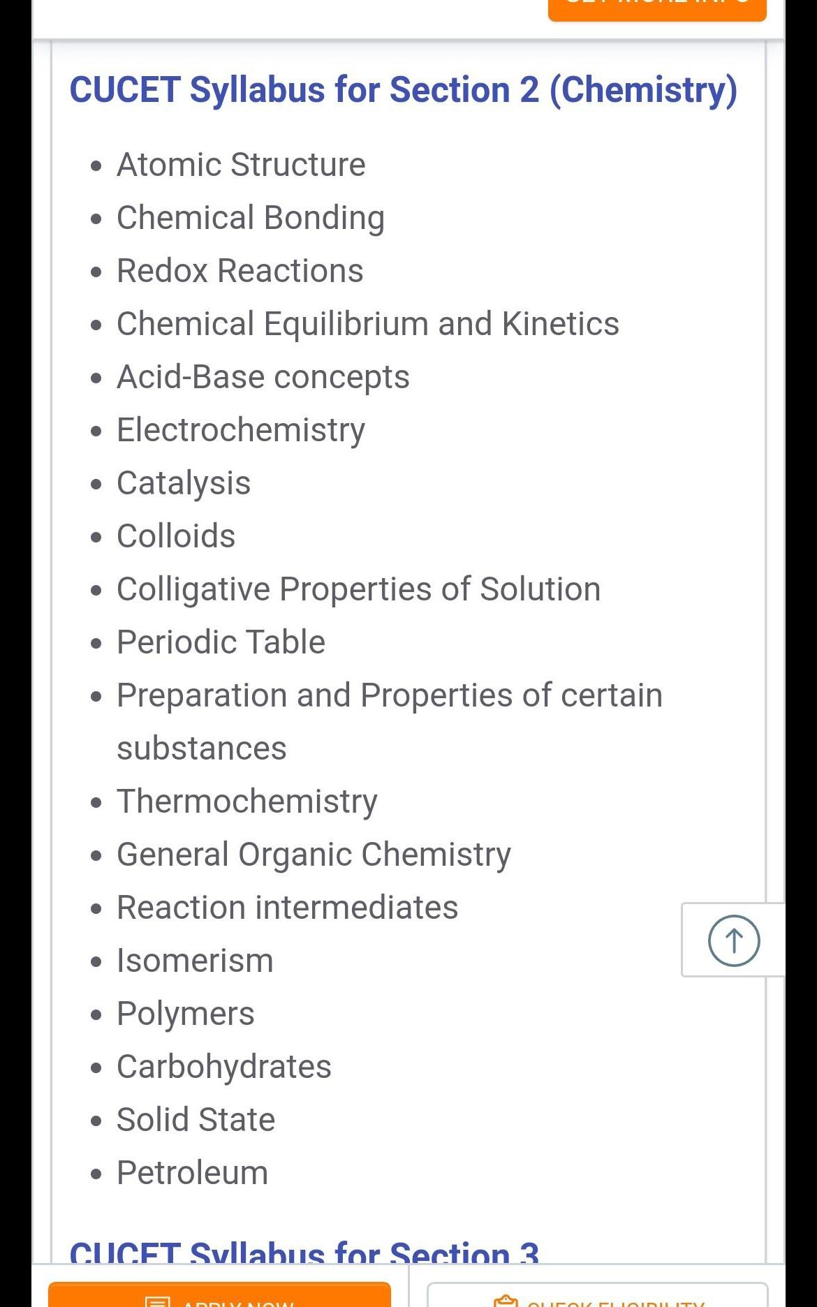Click the Chemical Bonding topic
817x1307 pixels.
251,218
